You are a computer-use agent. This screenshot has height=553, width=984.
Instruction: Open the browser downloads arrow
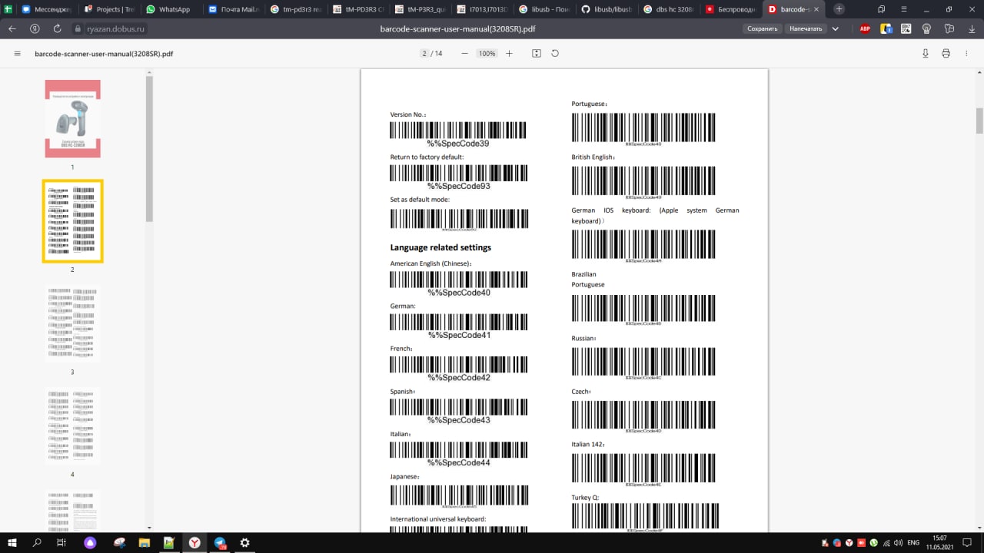971,28
